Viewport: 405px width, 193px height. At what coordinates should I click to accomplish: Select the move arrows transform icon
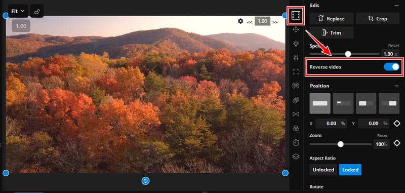296,30
